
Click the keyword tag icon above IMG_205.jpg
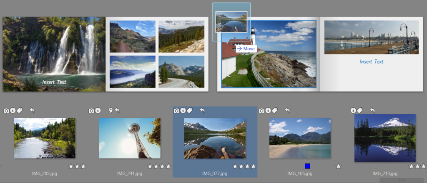point(19,111)
